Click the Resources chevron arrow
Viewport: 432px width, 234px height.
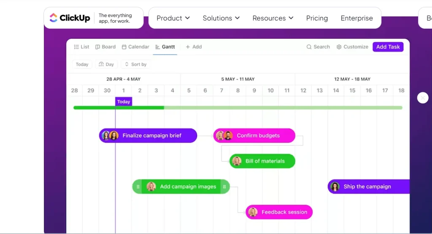coord(291,18)
